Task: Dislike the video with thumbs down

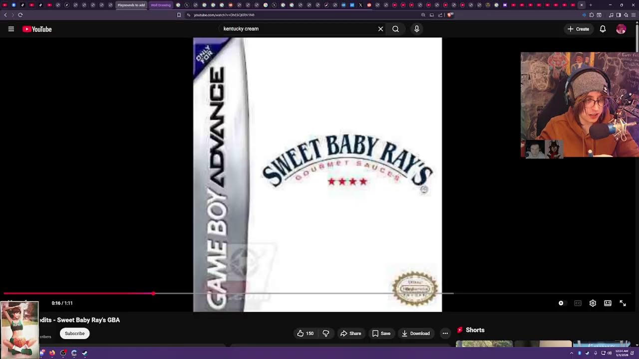Action: 326,334
